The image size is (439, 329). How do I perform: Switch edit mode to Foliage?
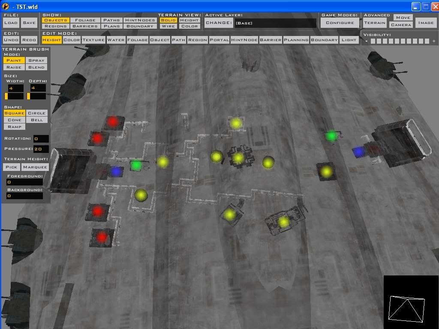pyautogui.click(x=138, y=40)
